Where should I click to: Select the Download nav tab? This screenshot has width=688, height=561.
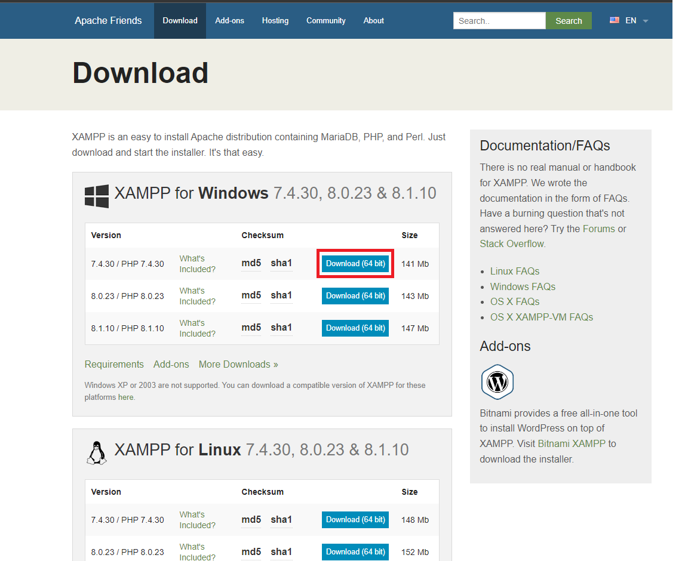[x=180, y=21]
